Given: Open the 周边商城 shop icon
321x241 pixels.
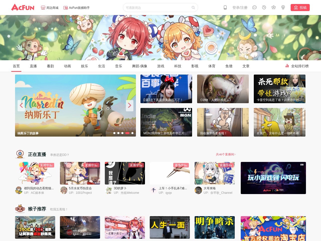Looking at the screenshot, I should point(43,8).
